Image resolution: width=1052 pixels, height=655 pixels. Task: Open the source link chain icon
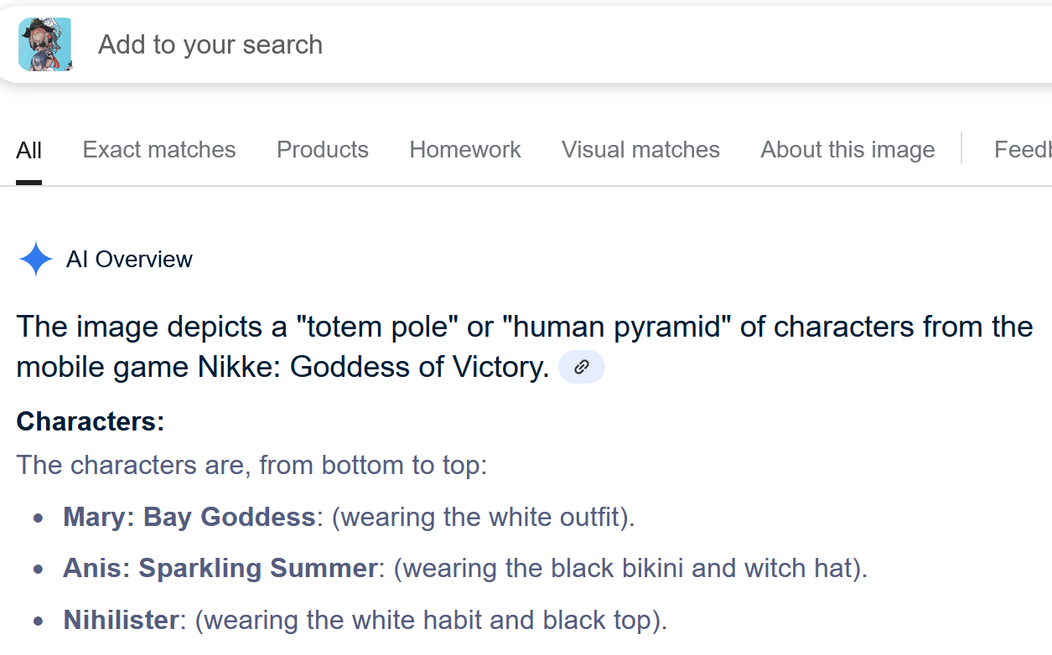(582, 367)
